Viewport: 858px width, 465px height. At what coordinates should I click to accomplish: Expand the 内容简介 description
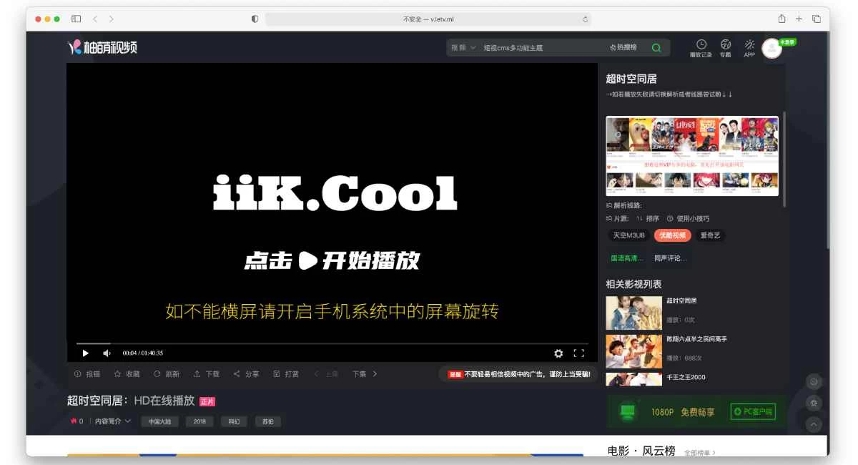tap(113, 421)
